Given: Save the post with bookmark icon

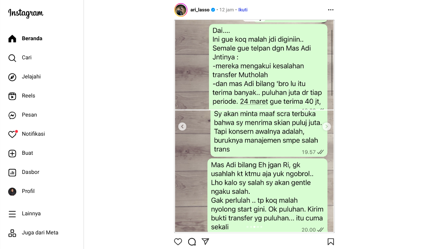Looking at the screenshot, I should point(331,242).
